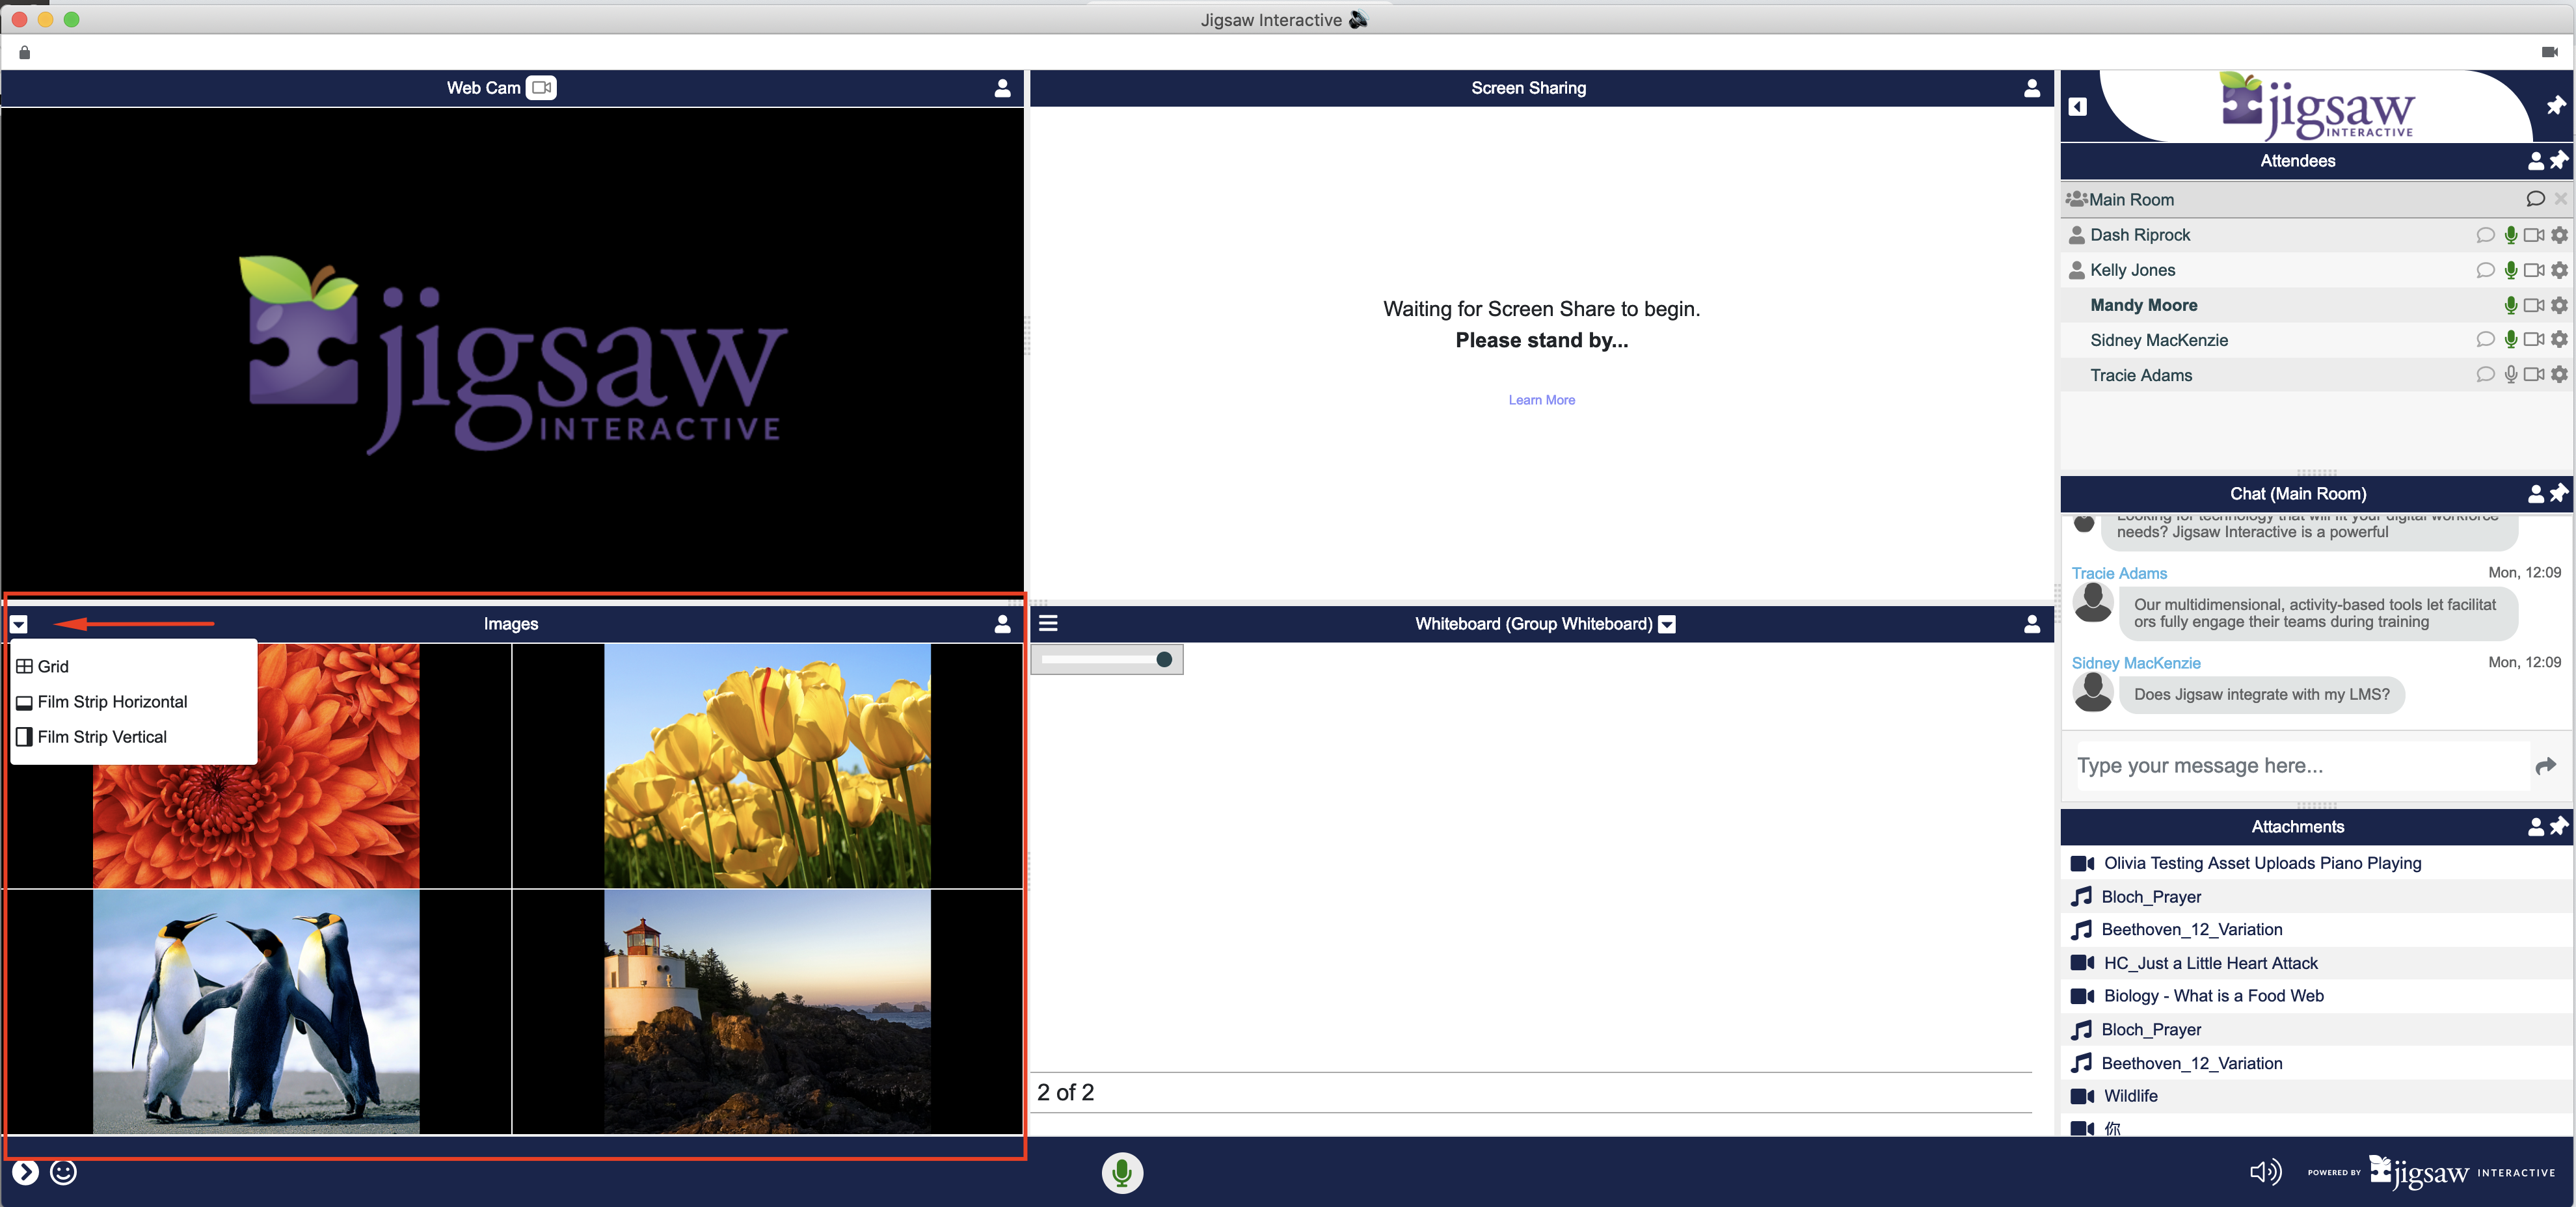
Task: Open the Whiteboard (Group Whiteboard) dropdown
Action: point(1667,625)
